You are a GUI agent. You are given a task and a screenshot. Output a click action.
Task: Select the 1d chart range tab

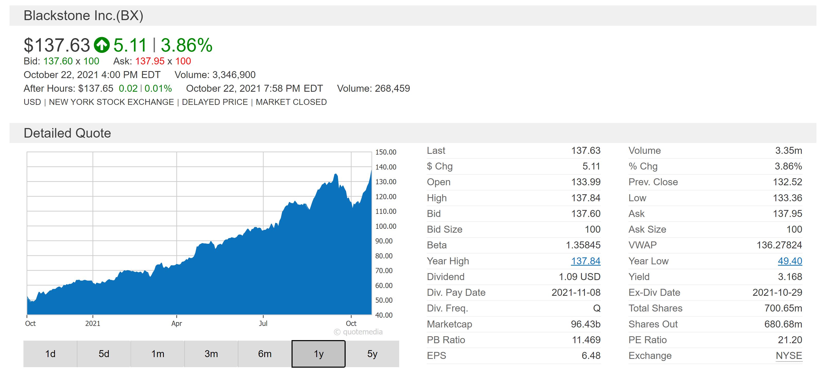click(50, 354)
